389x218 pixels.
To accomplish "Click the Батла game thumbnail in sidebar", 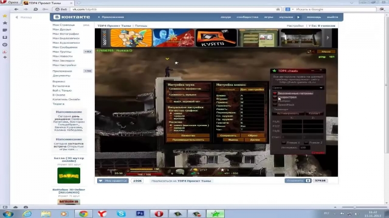I will tap(69, 175).
